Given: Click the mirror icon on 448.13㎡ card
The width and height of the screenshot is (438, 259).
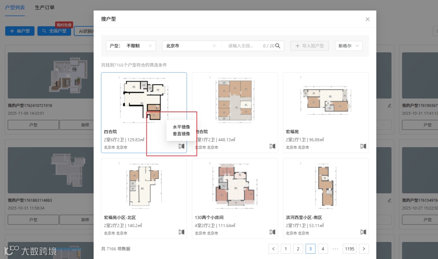Looking at the screenshot, I should [273, 146].
